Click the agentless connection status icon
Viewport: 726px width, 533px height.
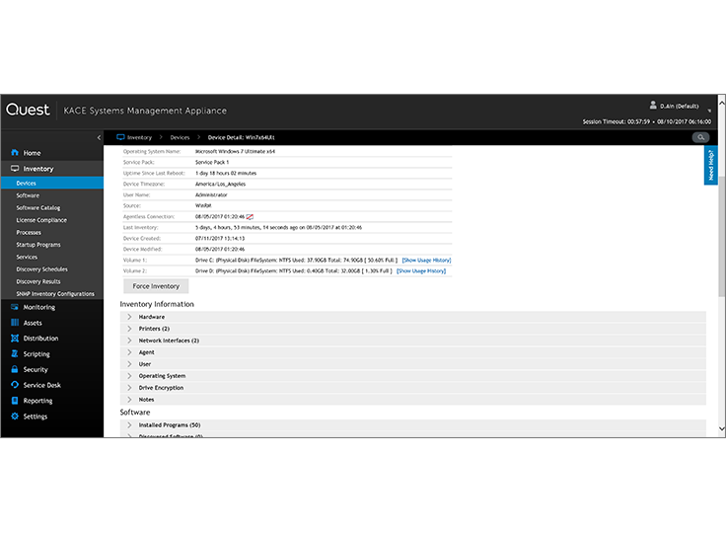pos(250,216)
